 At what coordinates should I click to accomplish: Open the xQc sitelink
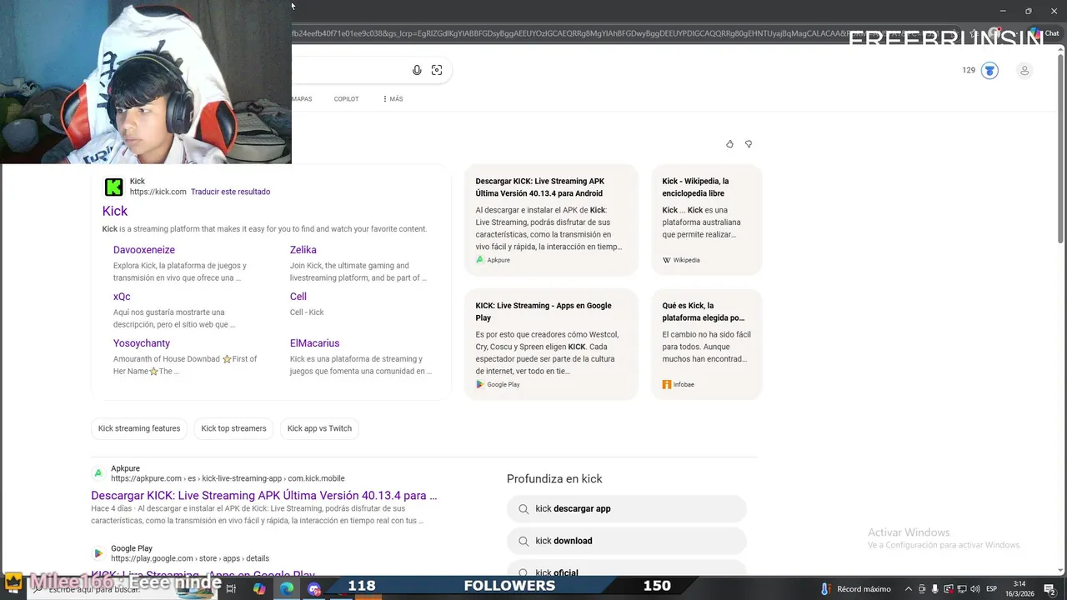tap(122, 297)
